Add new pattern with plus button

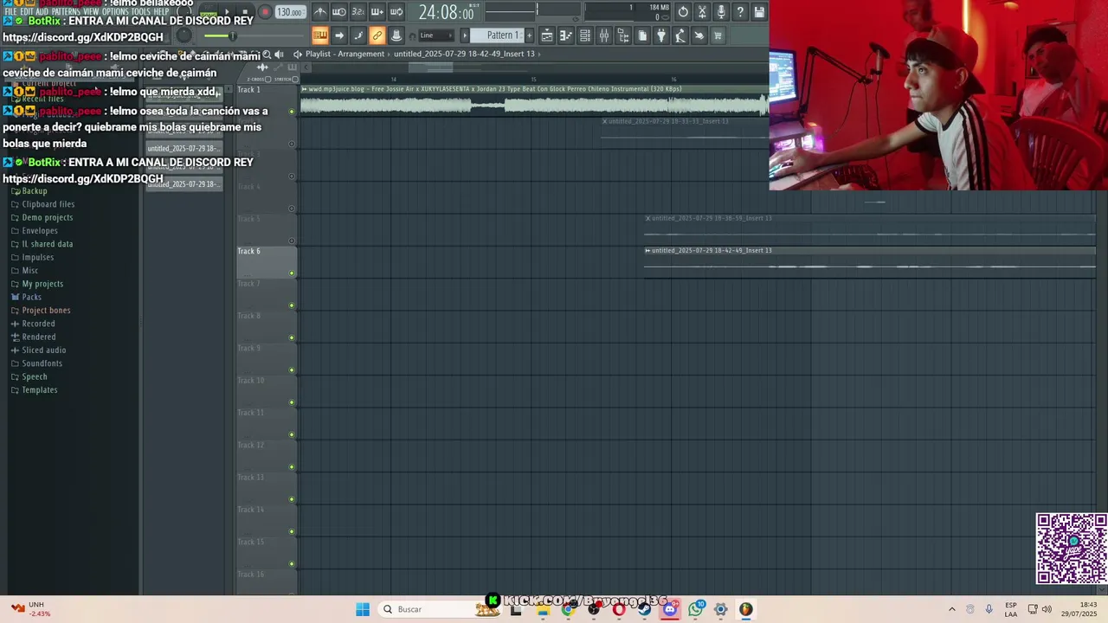pos(528,35)
